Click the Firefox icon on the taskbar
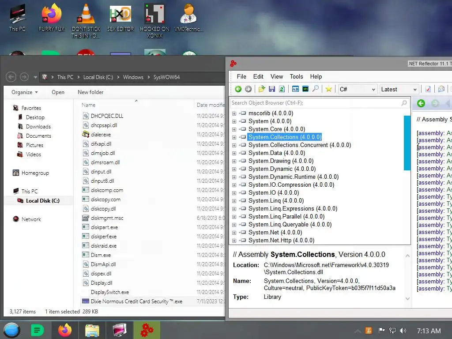This screenshot has width=452, height=339. tap(65, 330)
